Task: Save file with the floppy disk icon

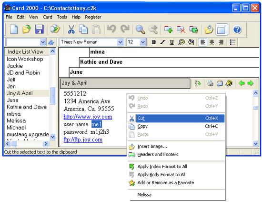Action: point(39,30)
